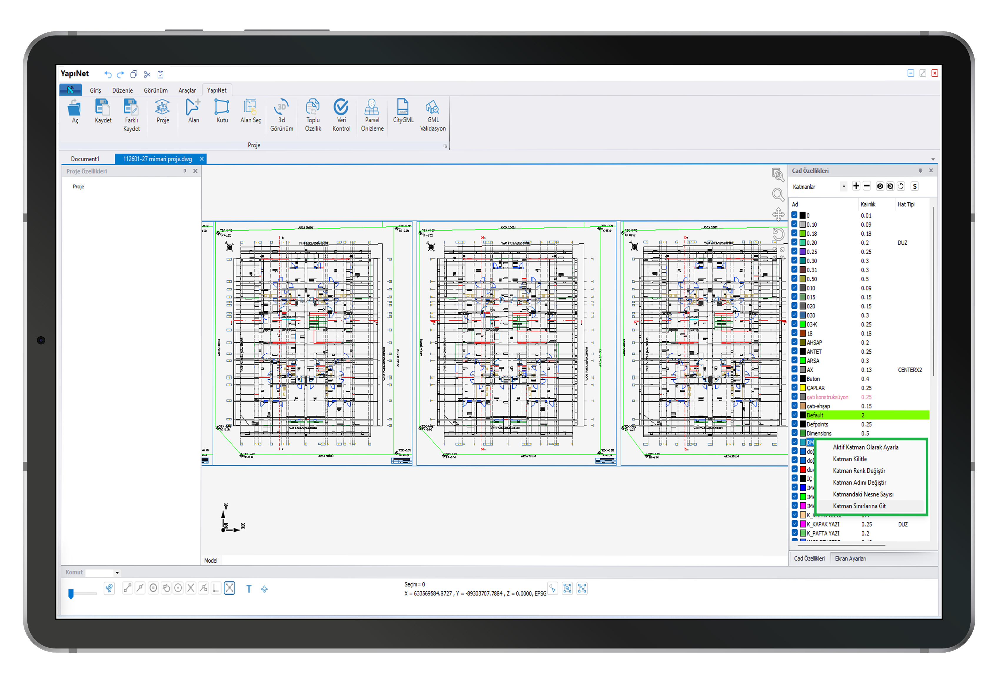Click the Parsel Önizleme icon
Viewport: 998px width, 682px height.
pos(372,107)
